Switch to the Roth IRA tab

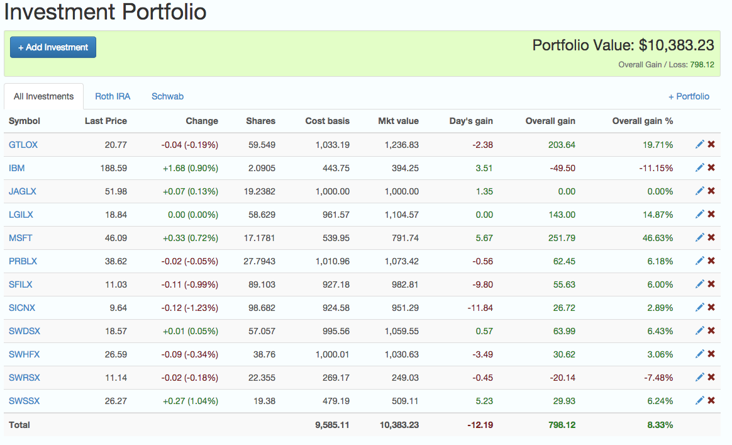pyautogui.click(x=113, y=96)
